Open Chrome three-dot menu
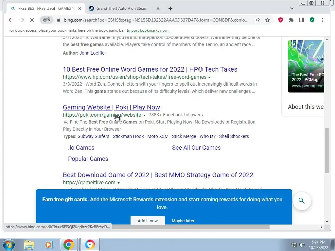 [x=323, y=20]
